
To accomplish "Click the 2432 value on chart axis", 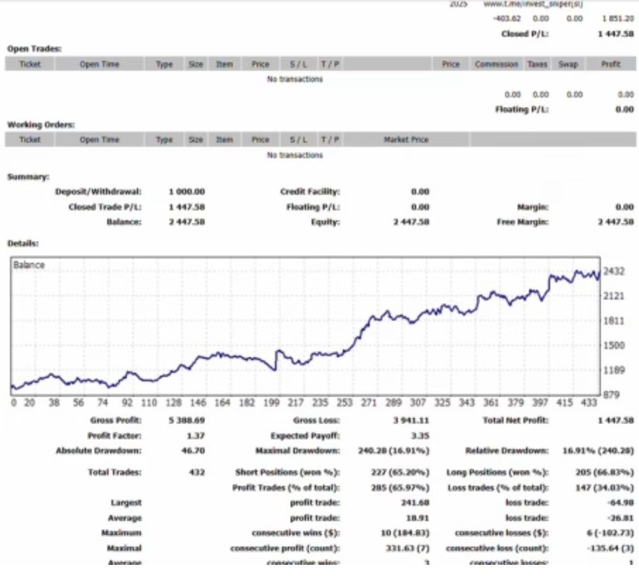I will (613, 271).
